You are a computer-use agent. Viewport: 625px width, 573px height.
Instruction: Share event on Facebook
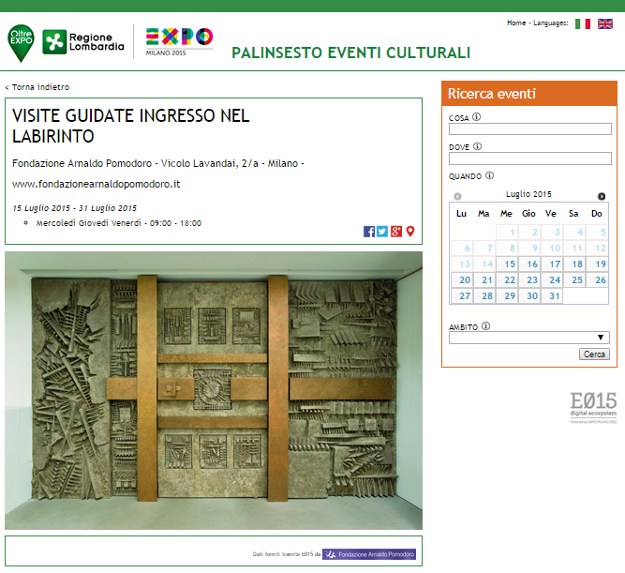coord(369,232)
